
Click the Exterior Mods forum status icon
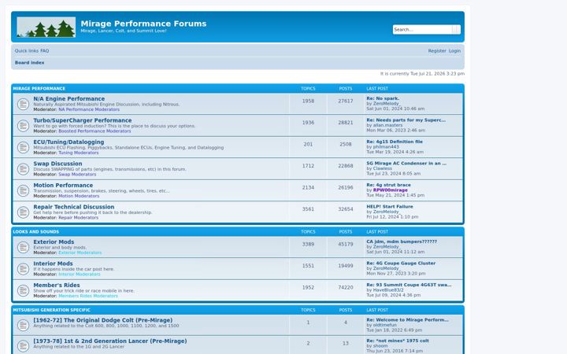tap(23, 248)
